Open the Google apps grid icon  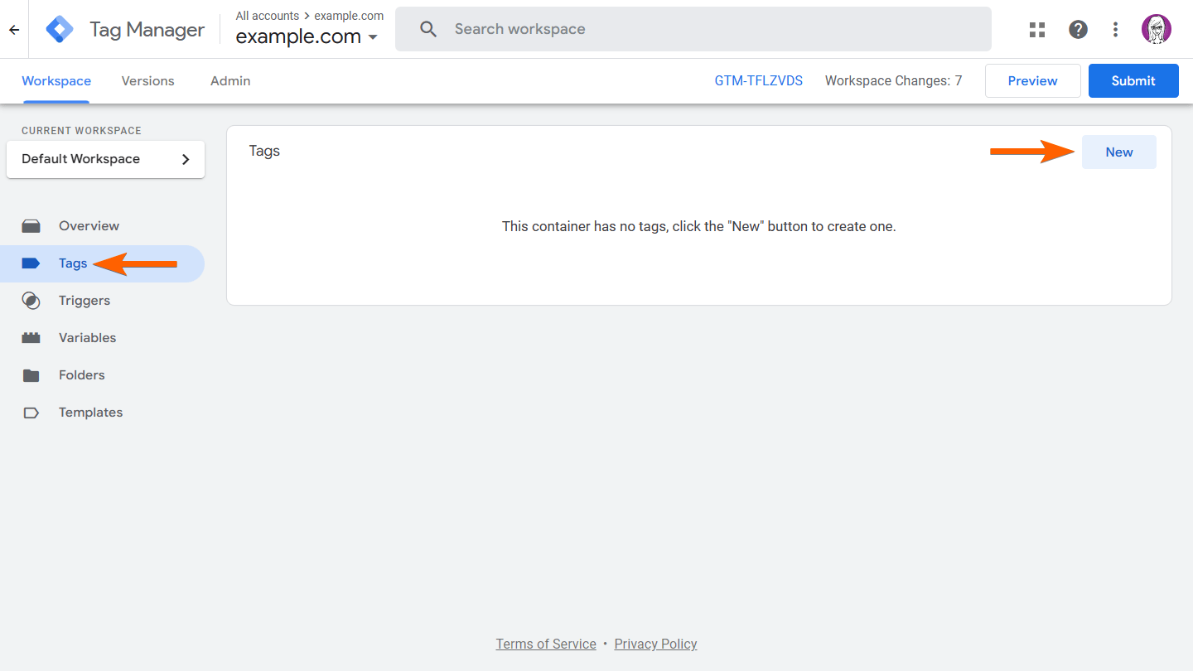[1037, 30]
